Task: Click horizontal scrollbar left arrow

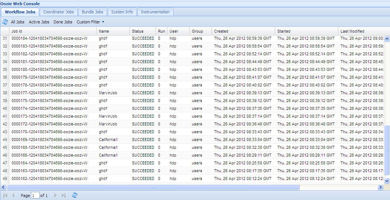Action: click(3, 187)
